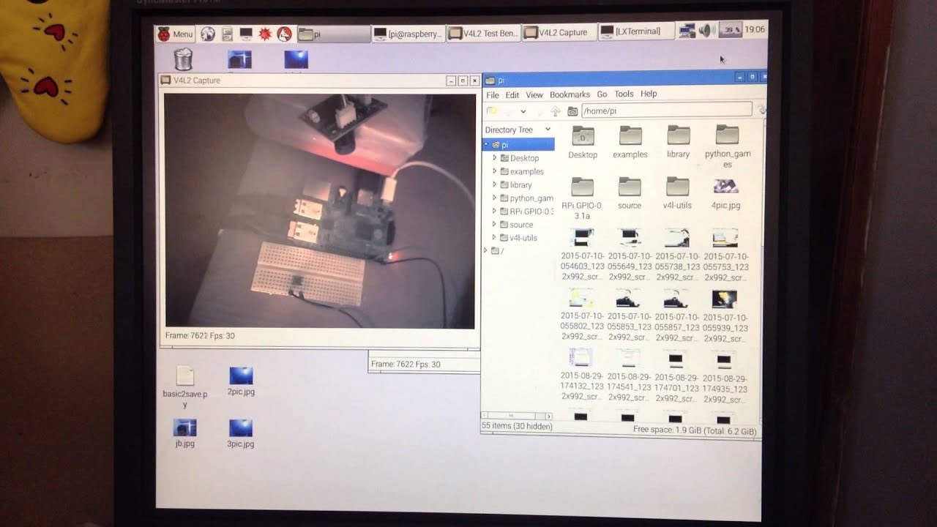Select RPi.GPIO-0.3.1a folder icon
The image size is (937, 527).
[x=582, y=187]
